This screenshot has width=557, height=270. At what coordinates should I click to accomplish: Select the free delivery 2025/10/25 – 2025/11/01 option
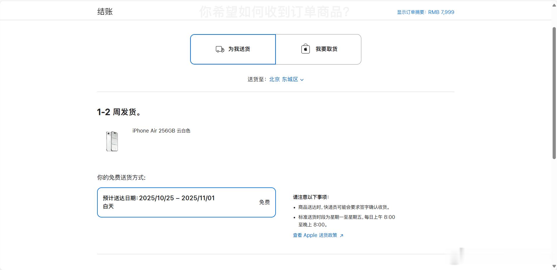pyautogui.click(x=186, y=202)
